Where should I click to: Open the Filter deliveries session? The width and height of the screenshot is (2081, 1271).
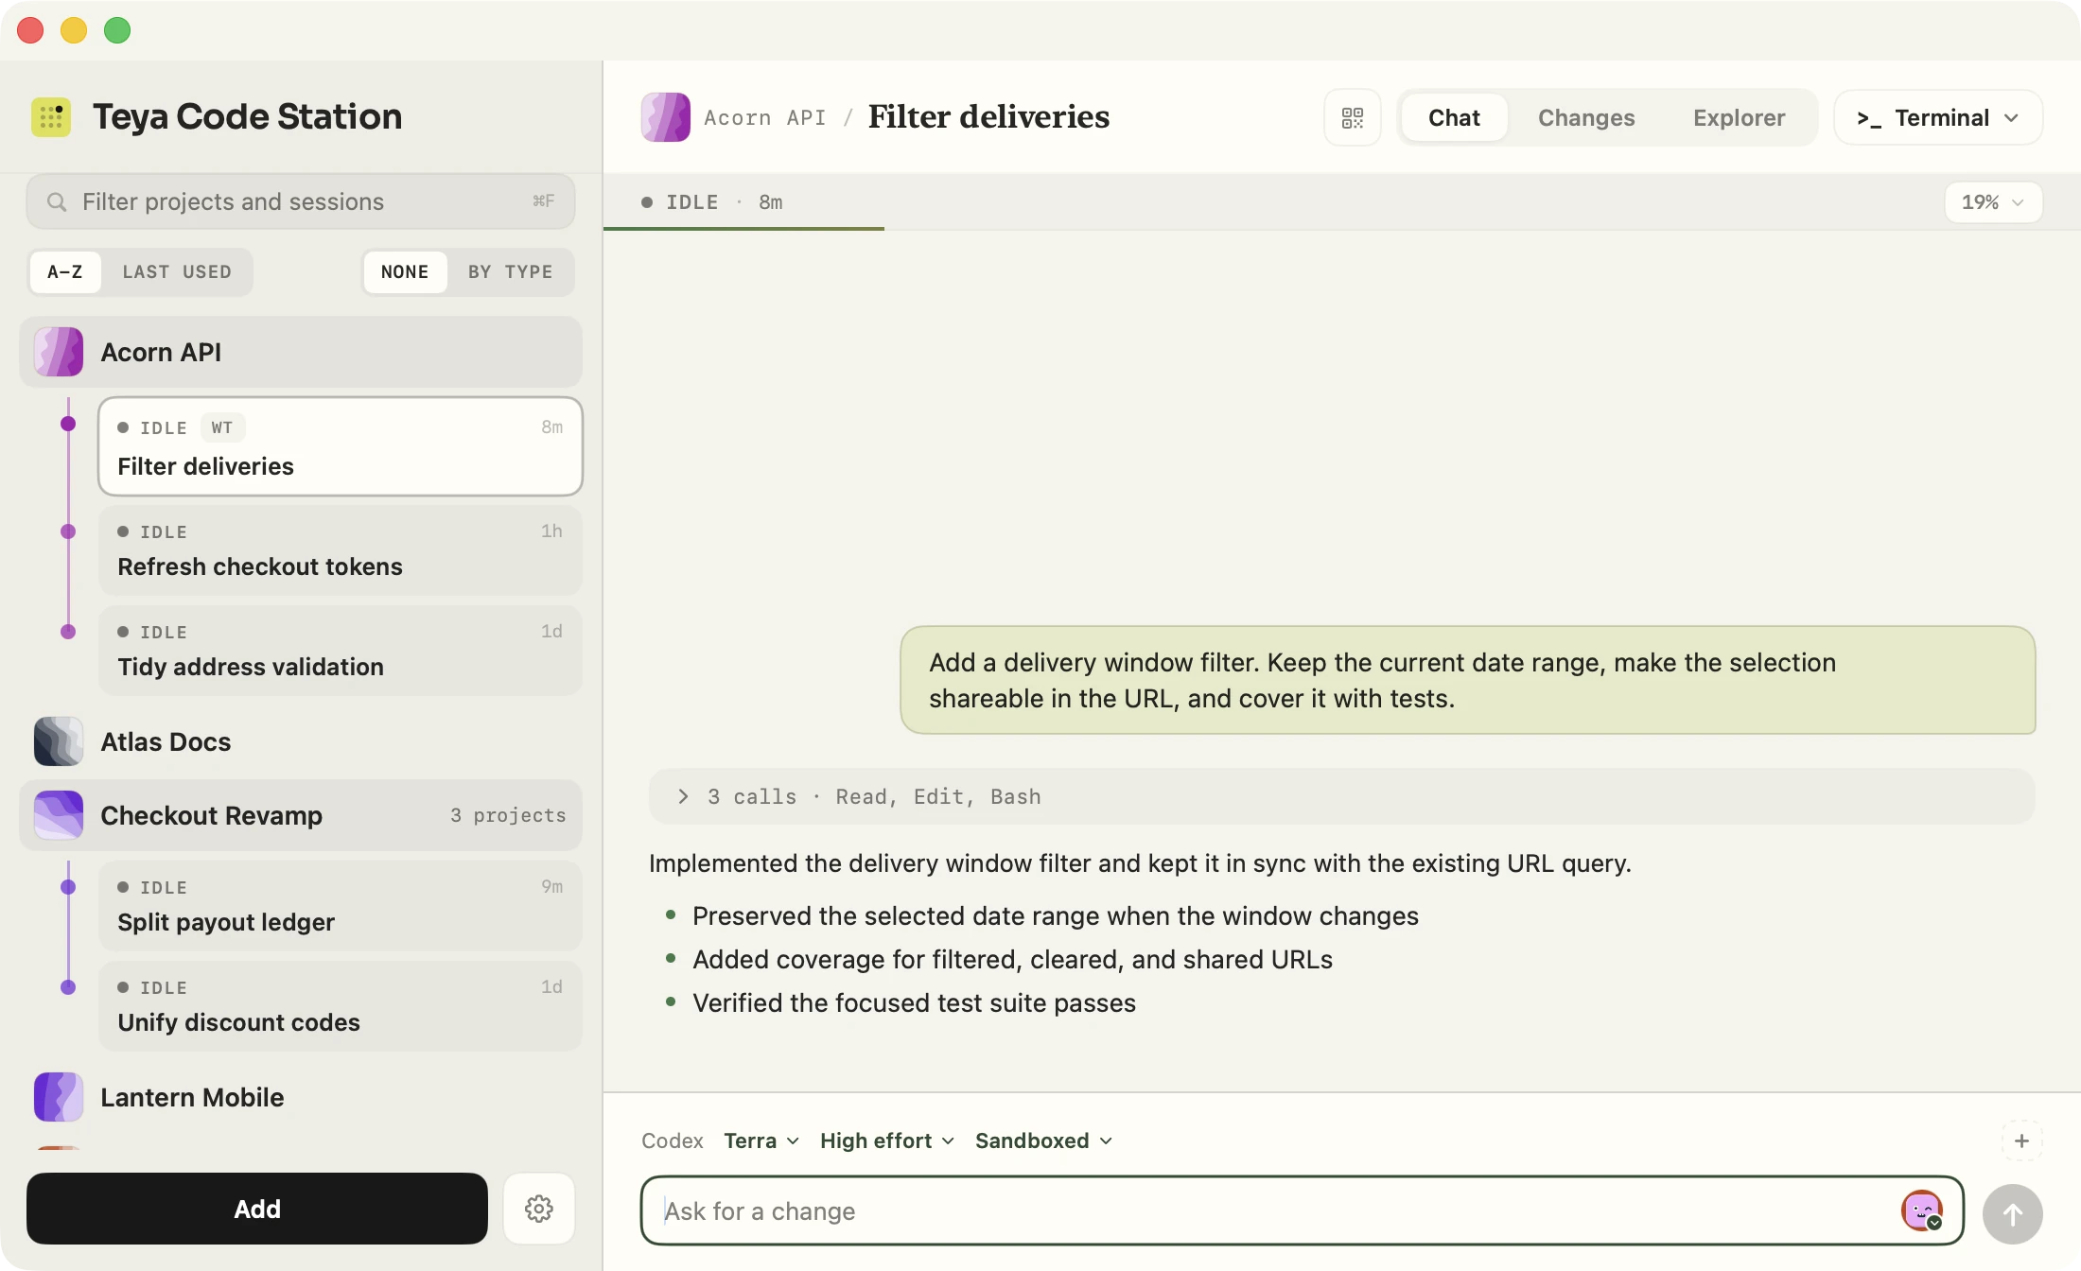pos(341,446)
